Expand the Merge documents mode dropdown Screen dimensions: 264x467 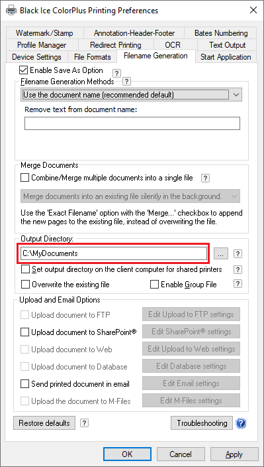pos(130,196)
